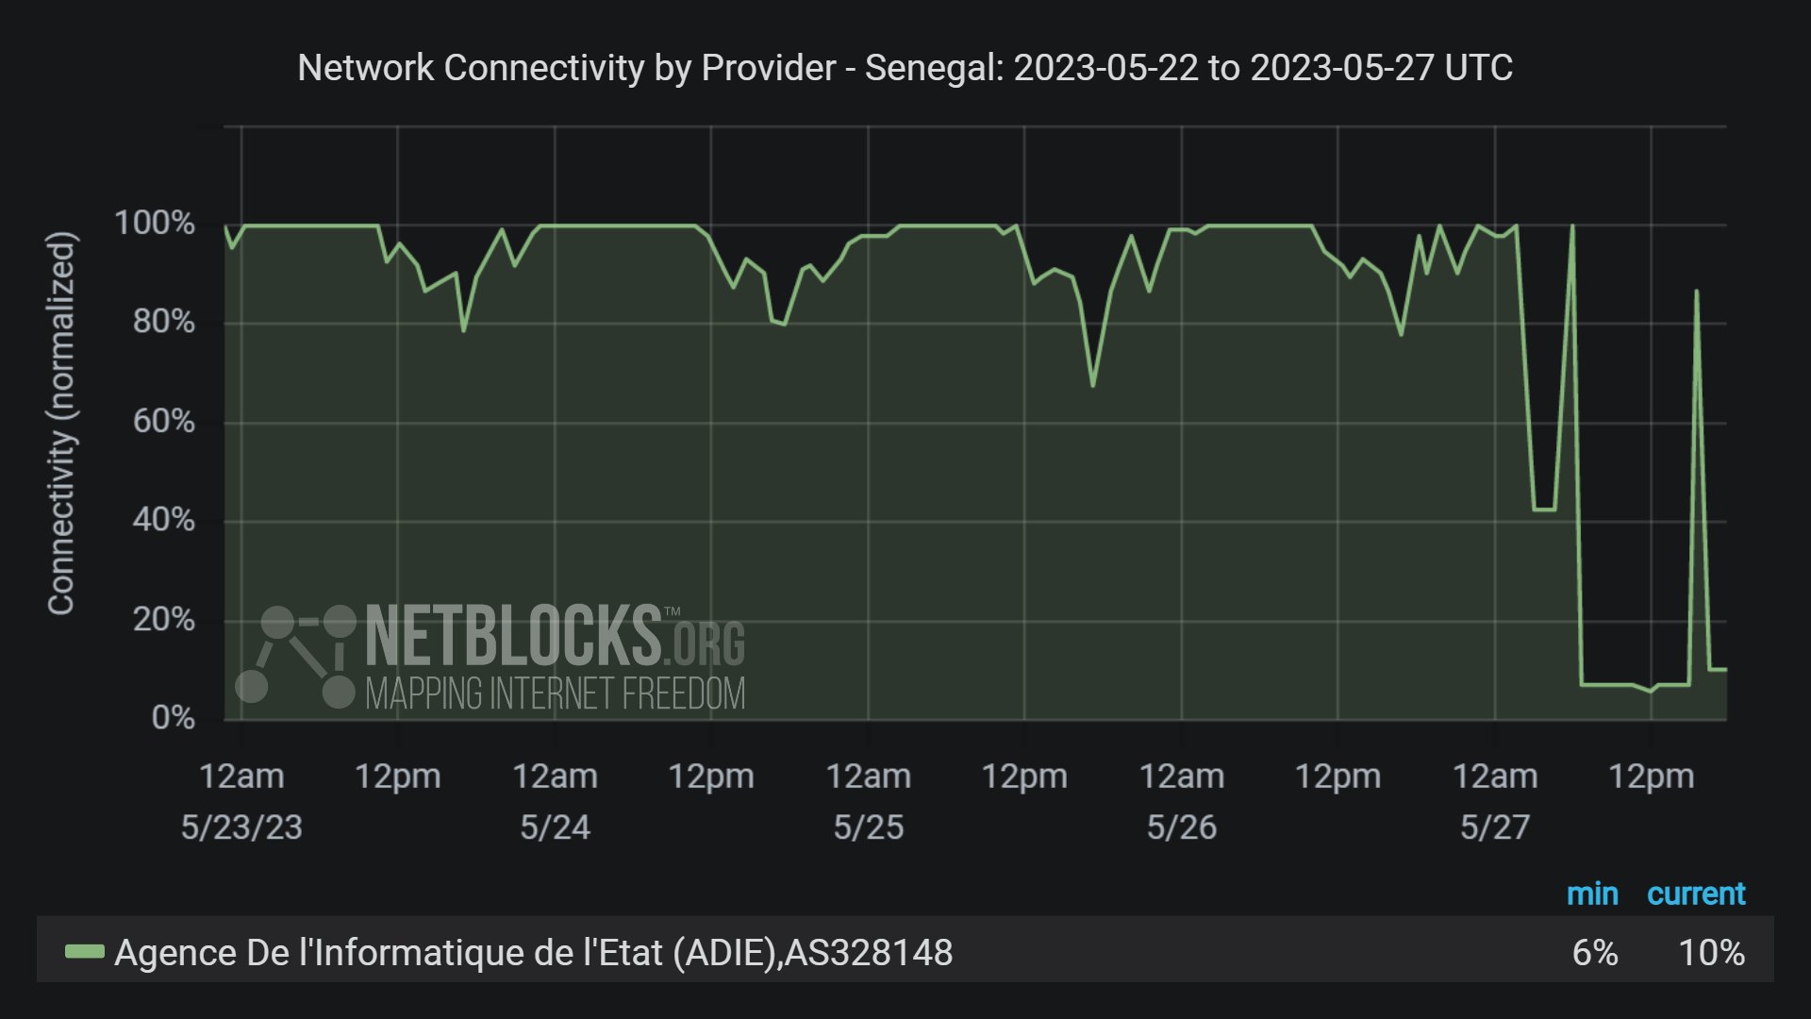Screen dimensions: 1811x1019
Task: Click the ADIE AS328148 legend label
Action: (x=533, y=952)
